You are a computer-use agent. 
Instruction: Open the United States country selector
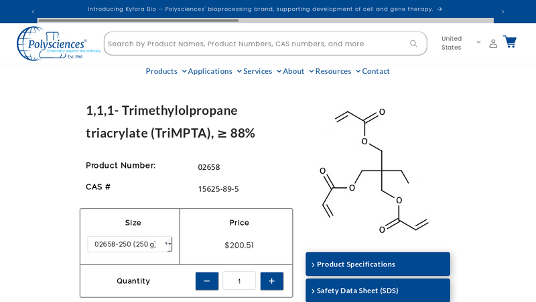[461, 43]
